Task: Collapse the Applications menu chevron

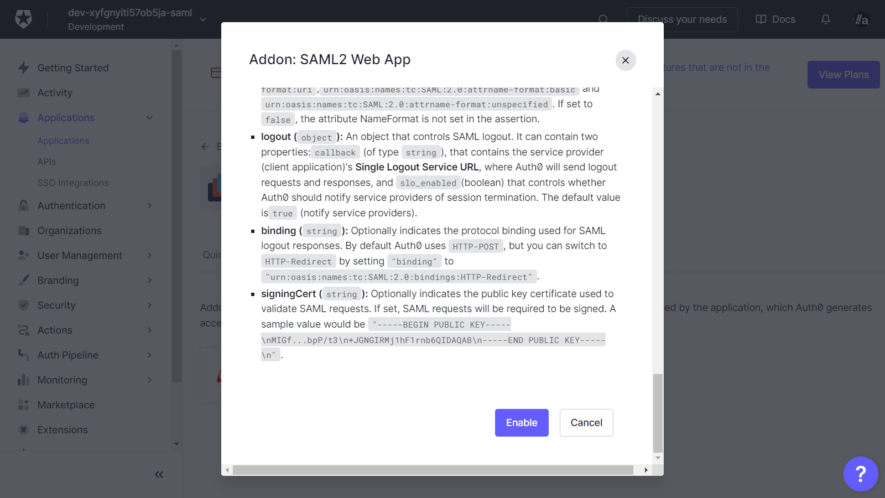Action: (x=149, y=118)
